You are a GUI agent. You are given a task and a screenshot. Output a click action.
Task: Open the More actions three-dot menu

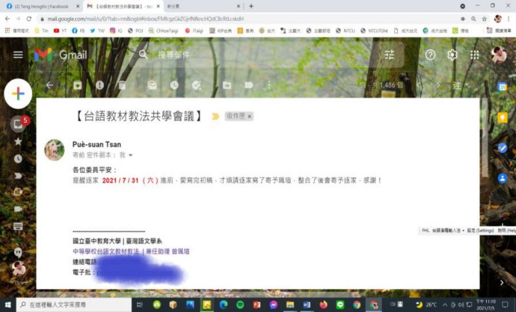coord(269,85)
